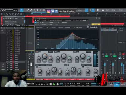The image size is (126, 95).
Task: Select the Bend tool in the toolbar
Action: pyautogui.click(x=40, y=10)
